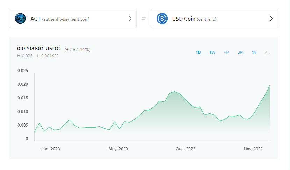Click the chart peak near August 2023
This screenshot has width=290, height=170.
pos(175,92)
